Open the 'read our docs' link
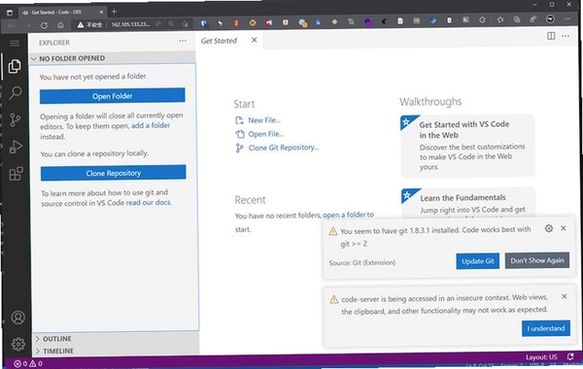The width and height of the screenshot is (583, 369). pos(149,203)
